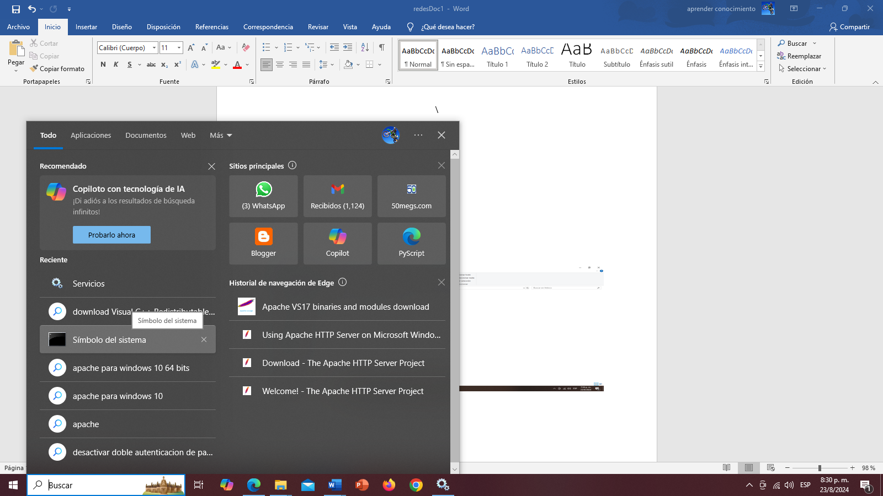Click the Paste (Pegar) clipboard icon
Image resolution: width=883 pixels, height=496 pixels.
tap(16, 48)
